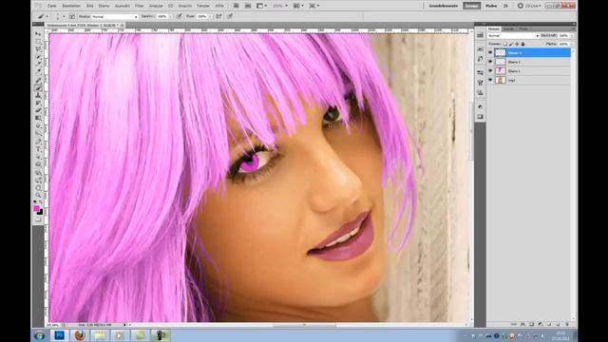Launch Bridge from the application bar
Viewport: 608px width, 342px height.
pyautogui.click(x=236, y=6)
